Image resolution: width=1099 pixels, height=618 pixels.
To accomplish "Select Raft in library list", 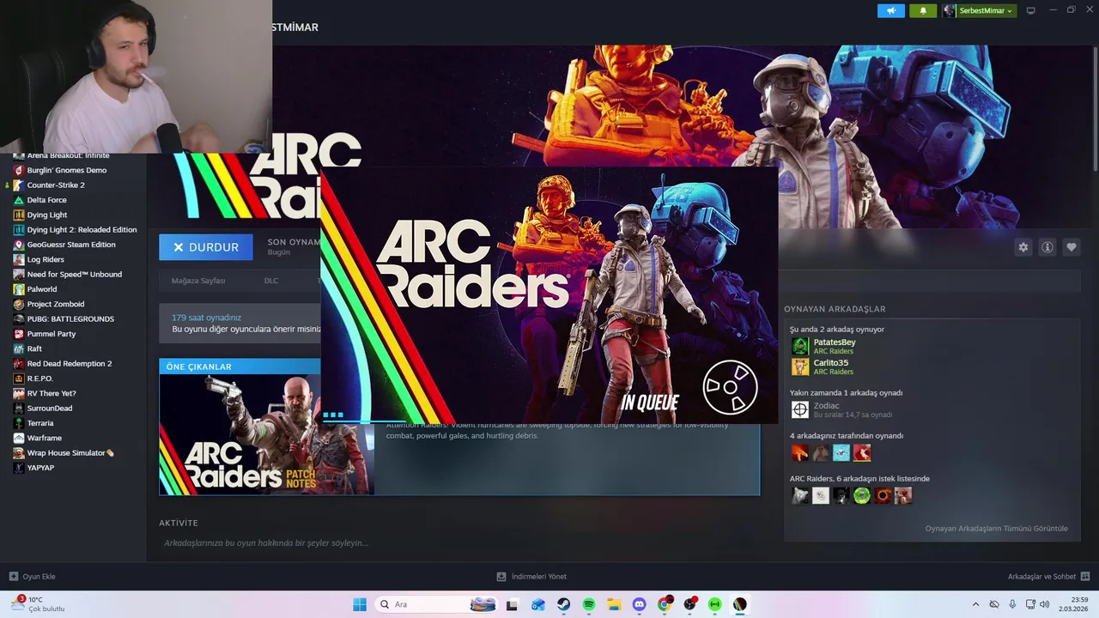I will click(x=34, y=348).
